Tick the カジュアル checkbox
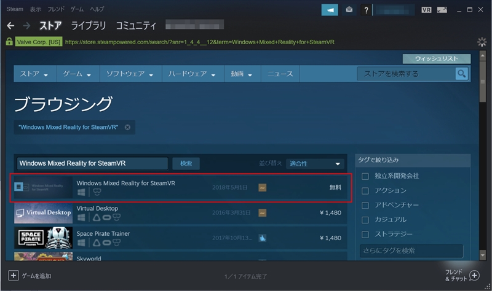492x291 pixels. (x=365, y=219)
